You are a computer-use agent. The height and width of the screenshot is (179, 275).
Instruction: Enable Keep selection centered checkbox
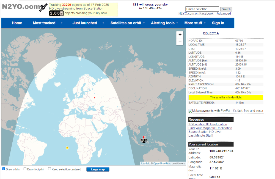(x=50, y=169)
